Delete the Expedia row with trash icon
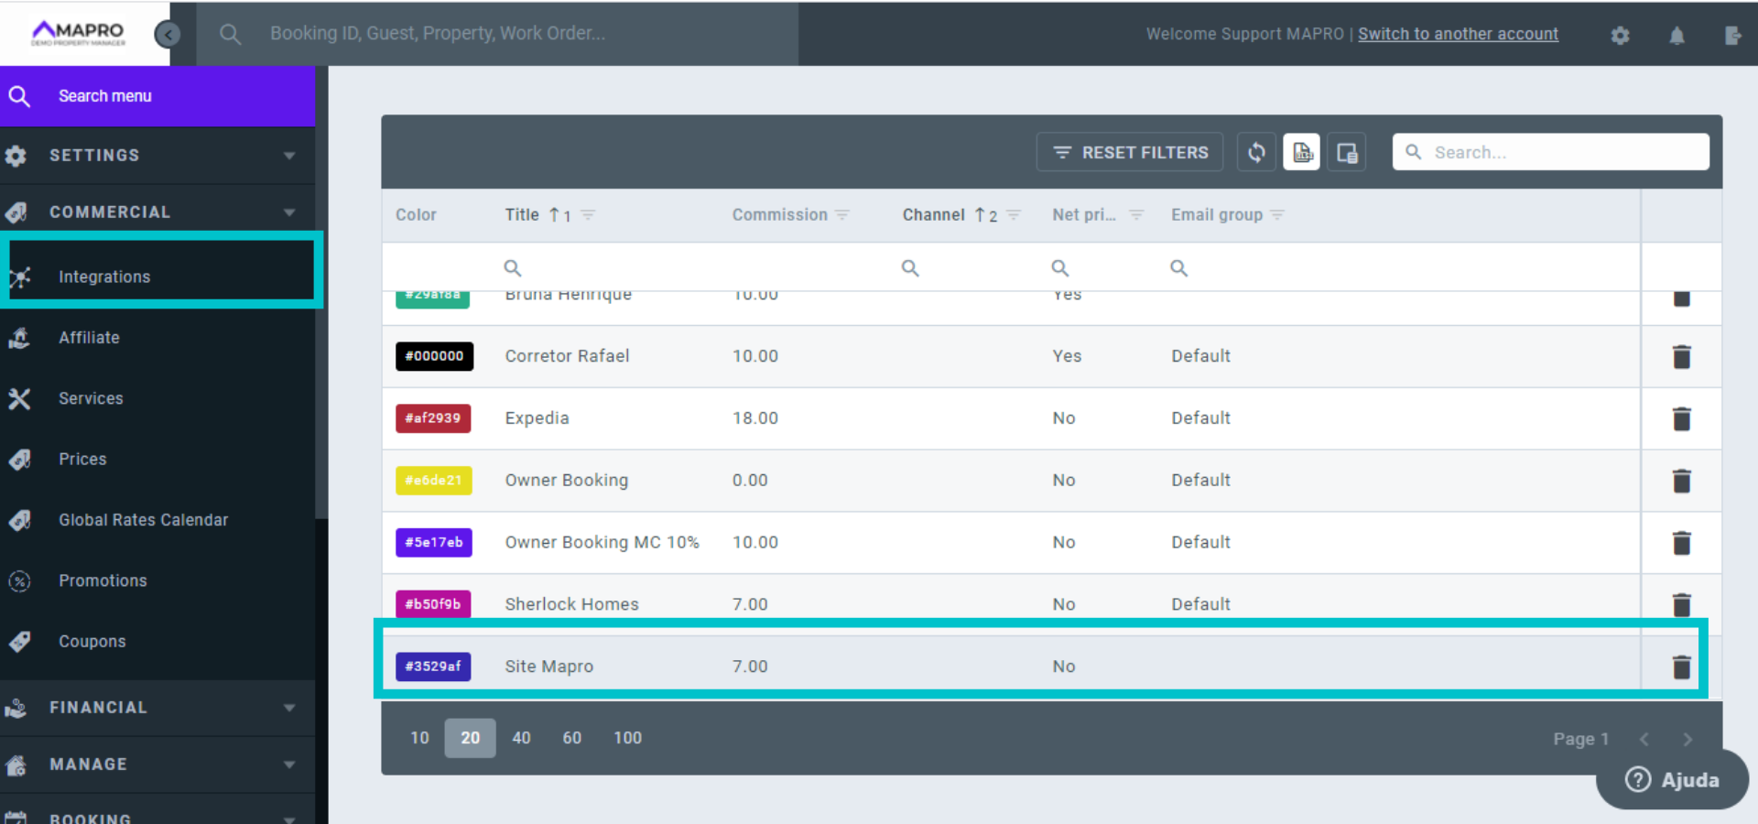 click(1681, 418)
